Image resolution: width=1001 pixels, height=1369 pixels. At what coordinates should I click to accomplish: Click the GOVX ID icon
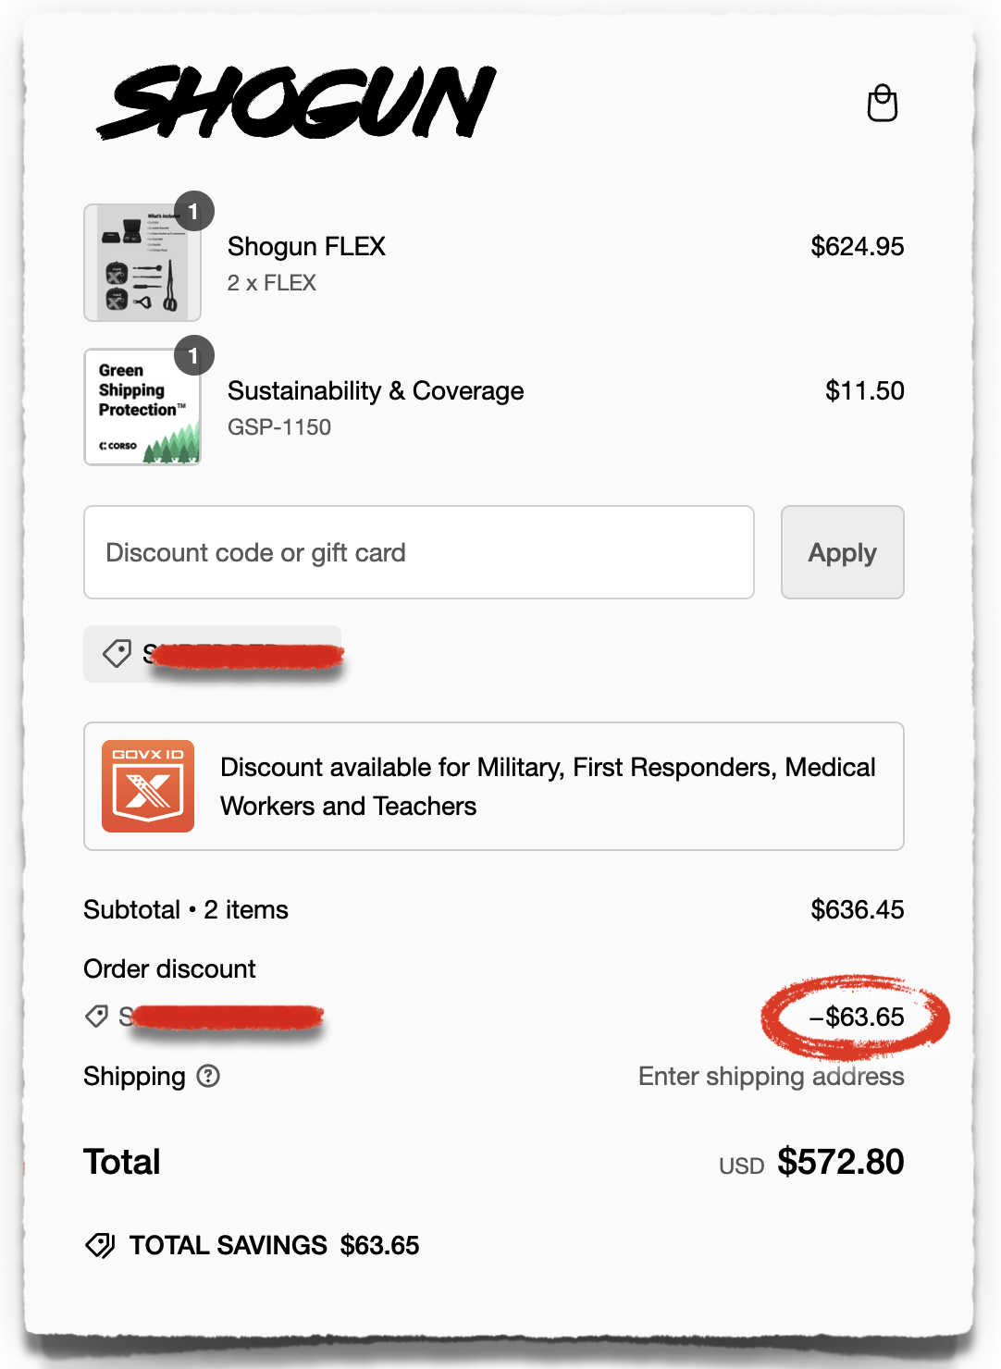[148, 785]
